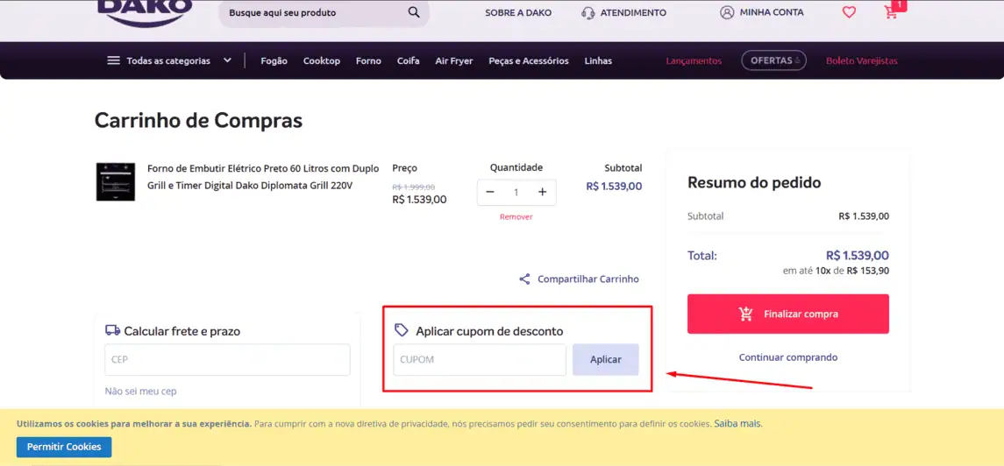Open the Atendimento link

633,13
